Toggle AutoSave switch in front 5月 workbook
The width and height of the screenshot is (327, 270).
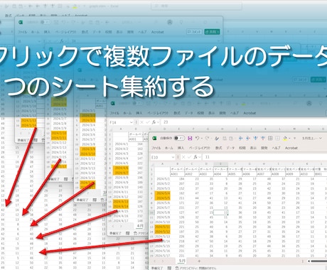click(179, 138)
